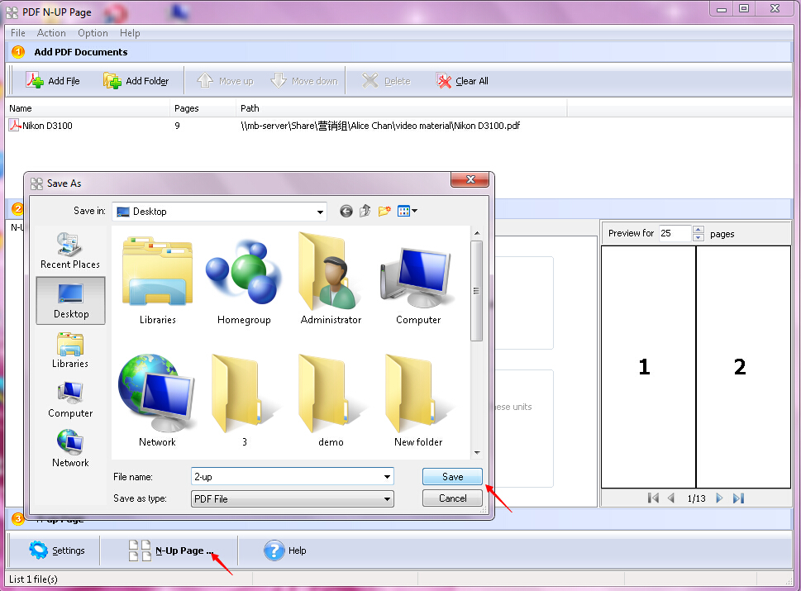This screenshot has width=801, height=591.
Task: Select the demo folder
Action: pyautogui.click(x=331, y=400)
